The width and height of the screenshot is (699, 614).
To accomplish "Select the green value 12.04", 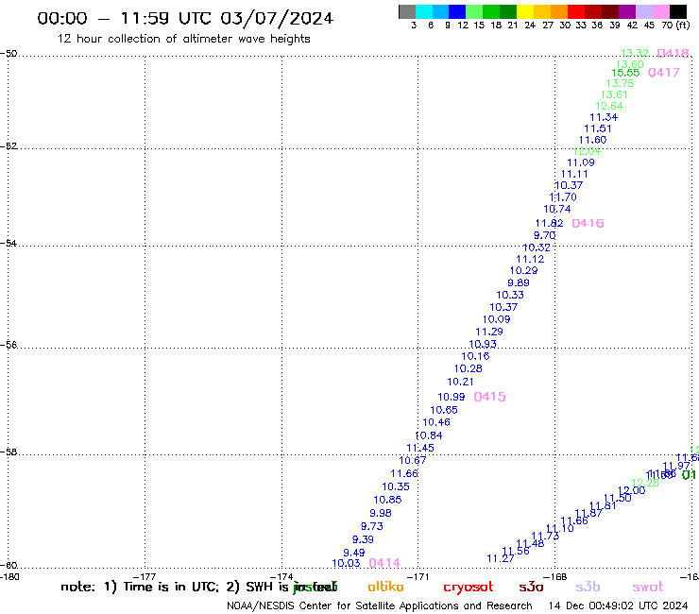I will (x=587, y=151).
